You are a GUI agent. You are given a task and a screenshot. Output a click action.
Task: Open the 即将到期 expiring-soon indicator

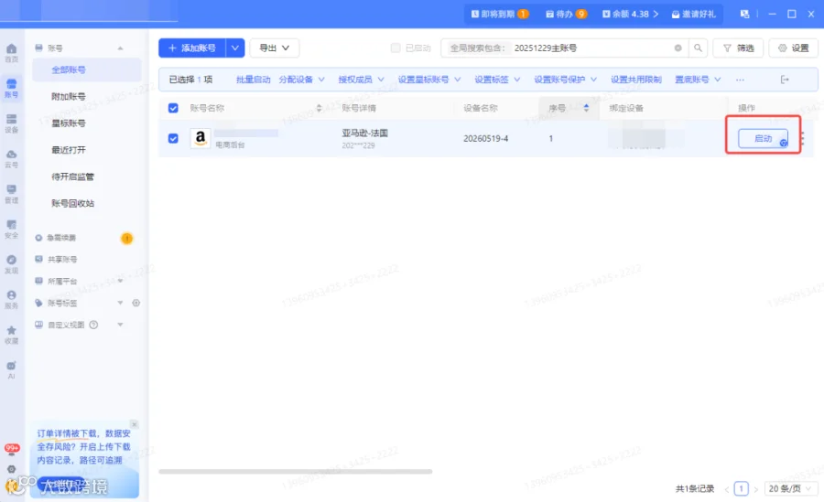pyautogui.click(x=500, y=15)
